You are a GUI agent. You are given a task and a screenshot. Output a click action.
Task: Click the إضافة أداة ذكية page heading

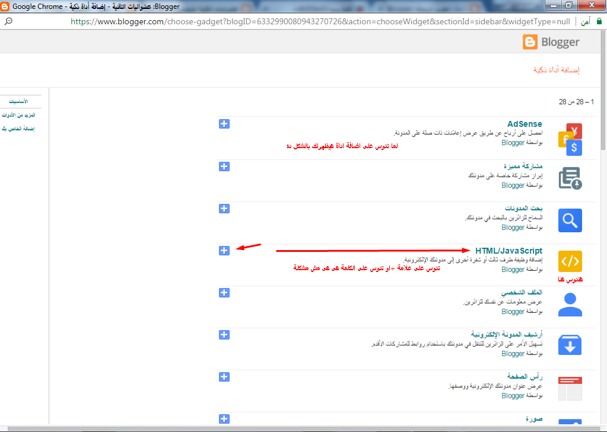click(x=557, y=70)
